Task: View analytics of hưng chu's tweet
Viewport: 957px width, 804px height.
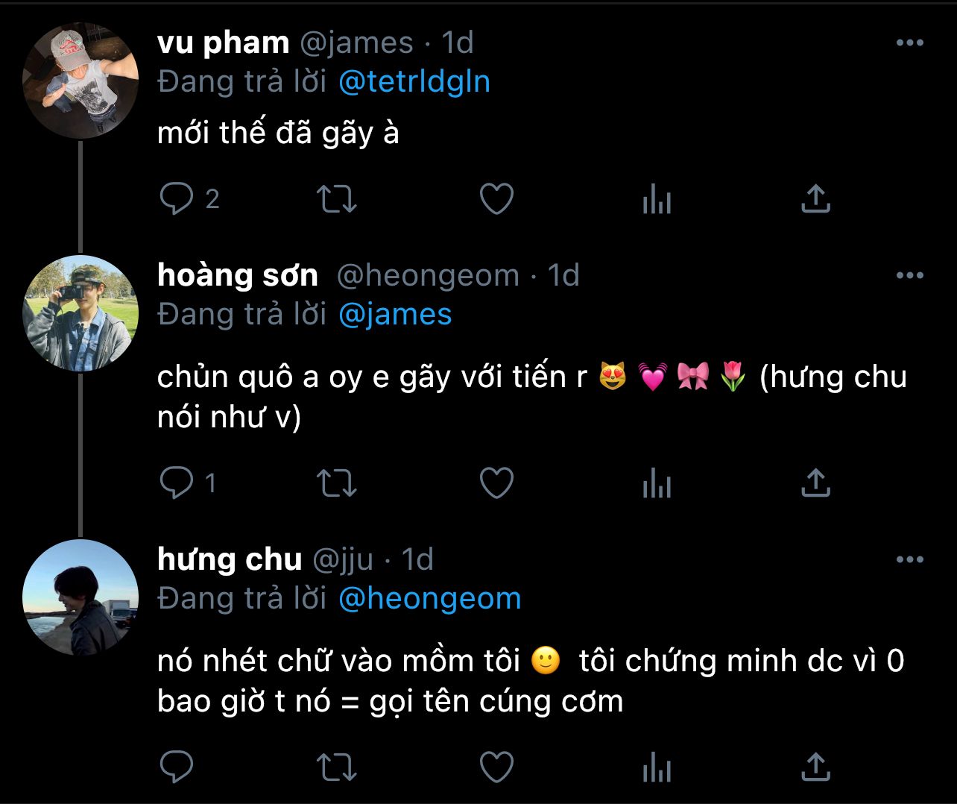Action: coord(657,767)
